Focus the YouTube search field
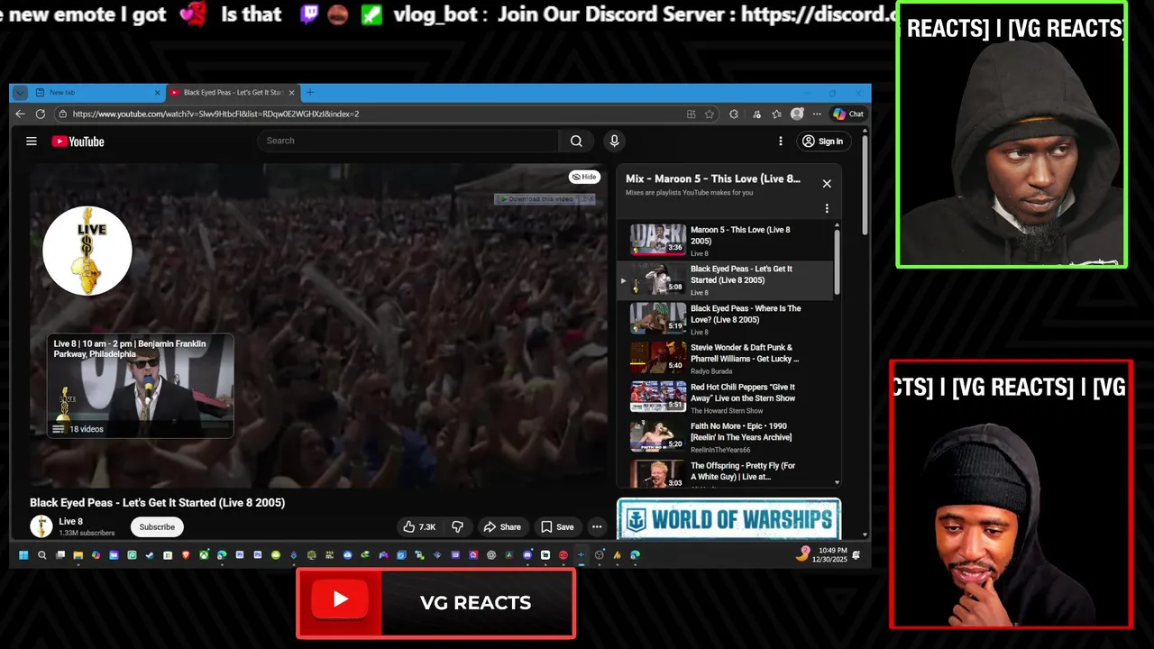Screen dimensions: 1154x649 (408, 141)
